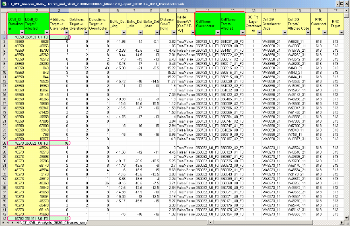Select row 26 header
This screenshot has height=226, width=350.
point(3,142)
